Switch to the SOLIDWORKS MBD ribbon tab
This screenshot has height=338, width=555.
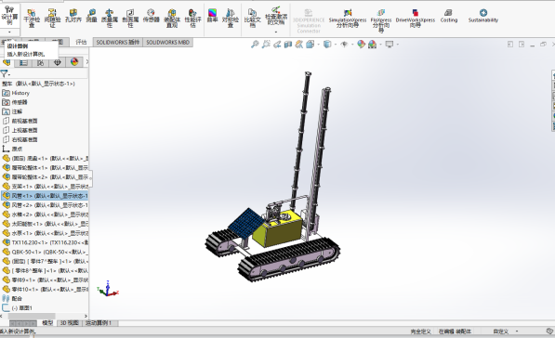167,43
